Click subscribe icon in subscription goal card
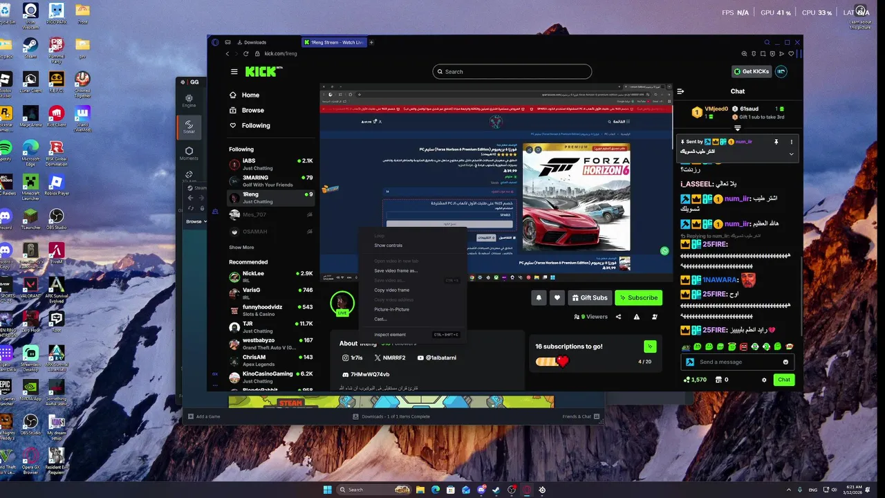 tap(650, 347)
